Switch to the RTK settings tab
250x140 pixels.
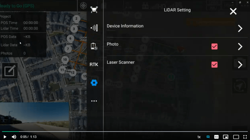[94, 65]
